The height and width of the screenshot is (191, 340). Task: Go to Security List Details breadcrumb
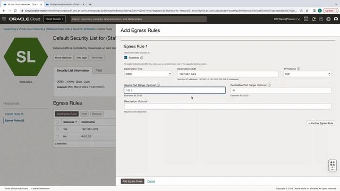(84, 29)
